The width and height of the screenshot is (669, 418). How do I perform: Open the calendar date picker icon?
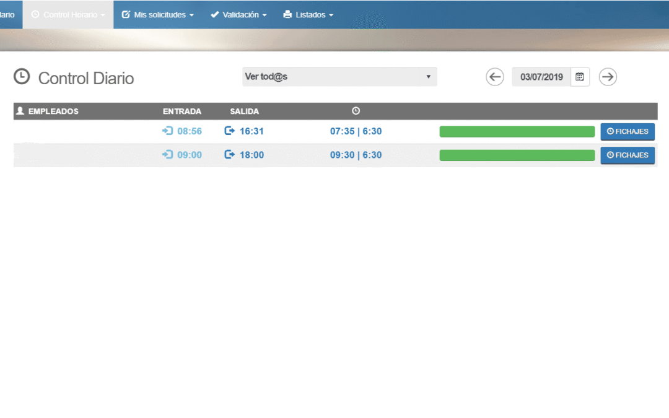point(580,77)
